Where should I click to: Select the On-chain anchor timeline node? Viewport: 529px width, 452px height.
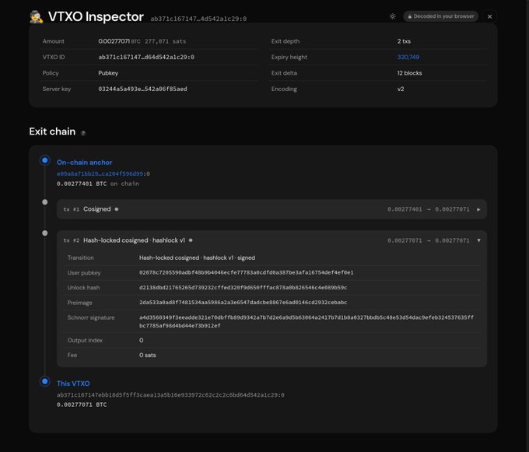pyautogui.click(x=44, y=160)
